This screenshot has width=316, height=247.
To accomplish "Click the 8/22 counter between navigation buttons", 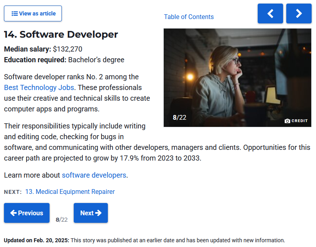I will point(62,220).
